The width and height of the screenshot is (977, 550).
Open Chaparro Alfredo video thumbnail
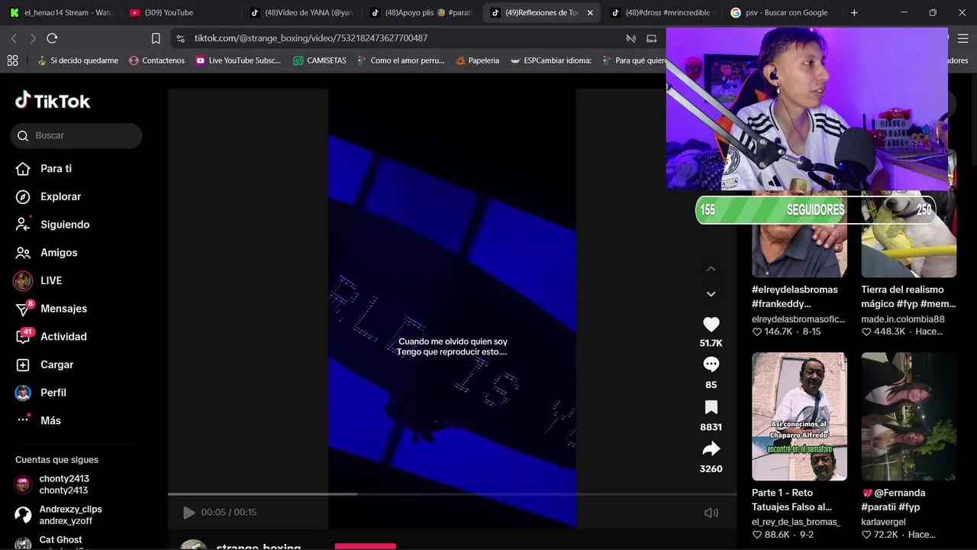click(799, 416)
